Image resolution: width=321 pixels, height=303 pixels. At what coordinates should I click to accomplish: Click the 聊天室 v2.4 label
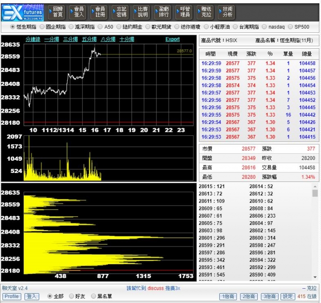pos(15,288)
